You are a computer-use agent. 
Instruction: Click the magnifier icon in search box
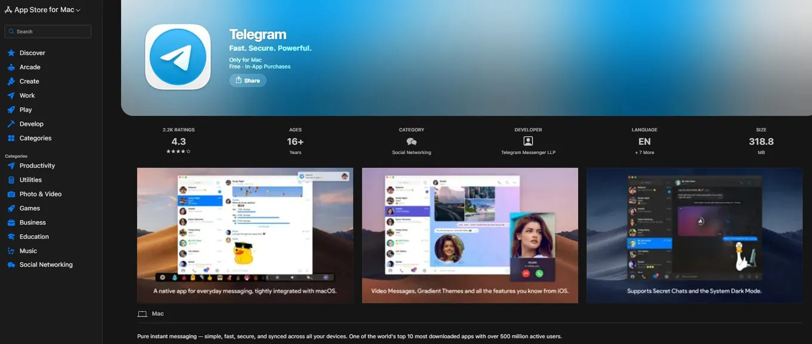[x=12, y=32]
